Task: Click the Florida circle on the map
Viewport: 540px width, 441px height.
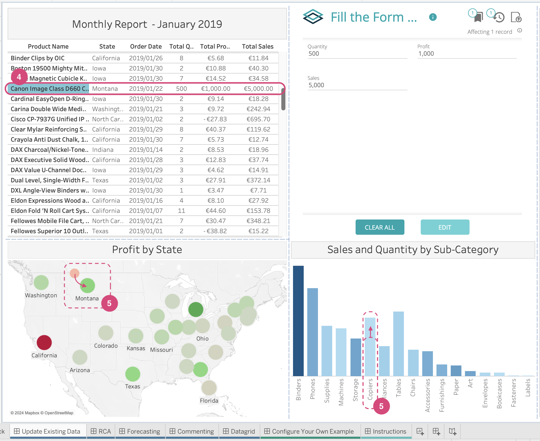Action: (209, 388)
